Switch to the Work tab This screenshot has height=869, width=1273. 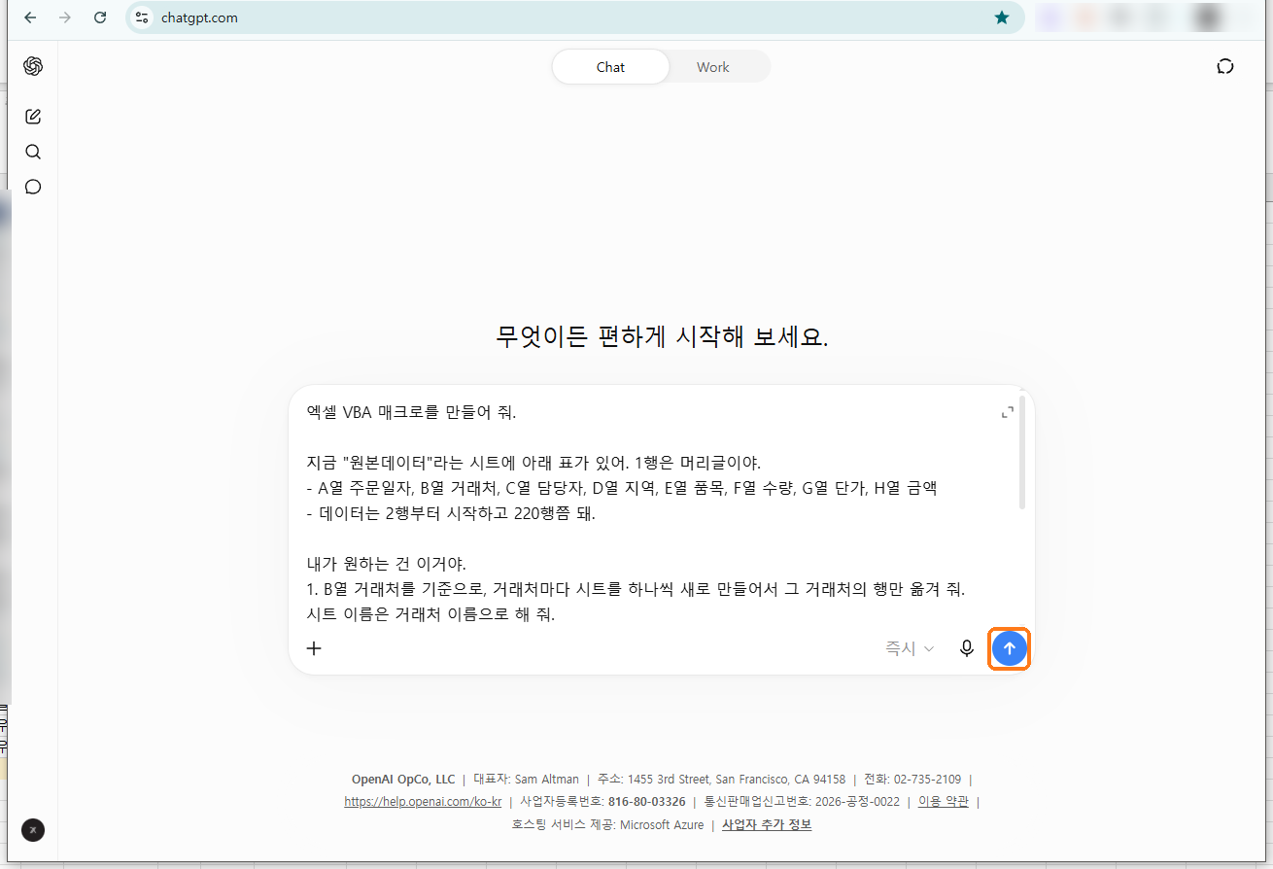[713, 67]
